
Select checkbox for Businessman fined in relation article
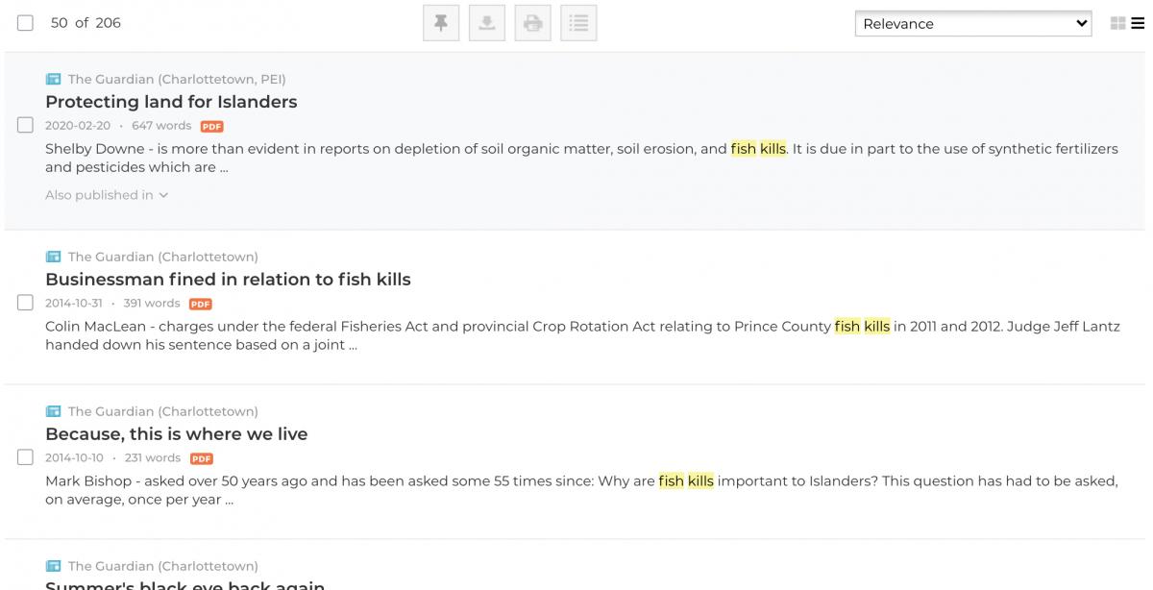click(x=25, y=303)
